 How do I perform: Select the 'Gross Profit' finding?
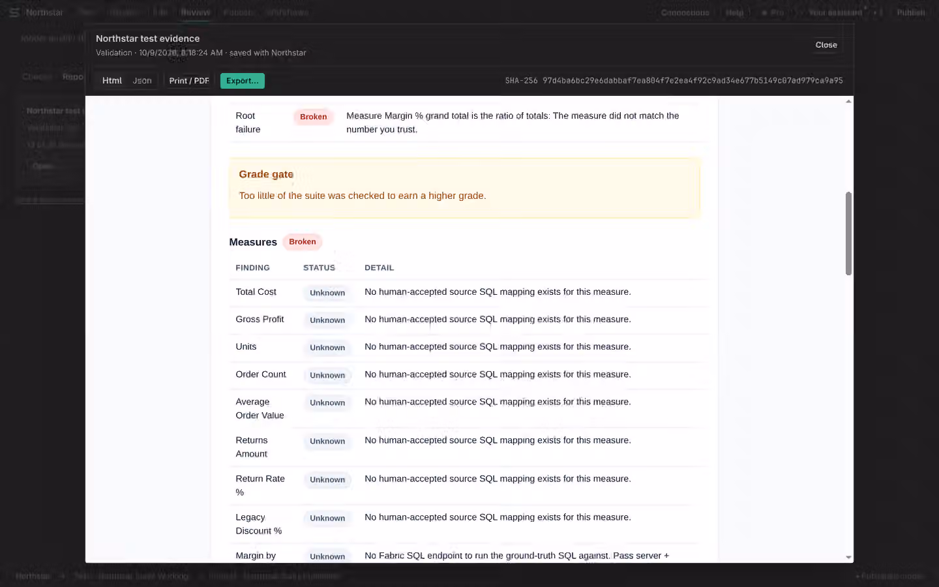[260, 320]
